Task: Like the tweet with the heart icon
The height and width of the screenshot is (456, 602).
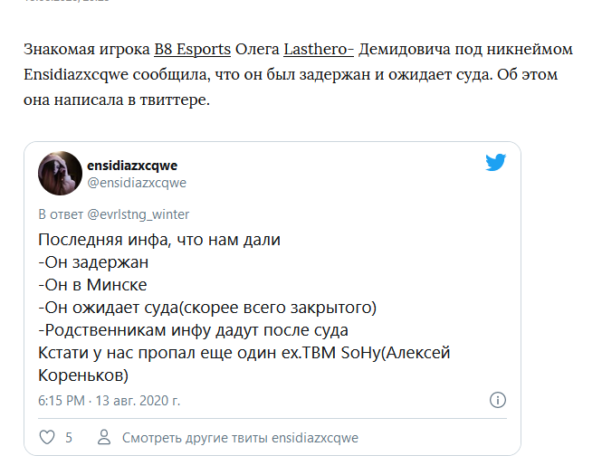Action: point(47,438)
